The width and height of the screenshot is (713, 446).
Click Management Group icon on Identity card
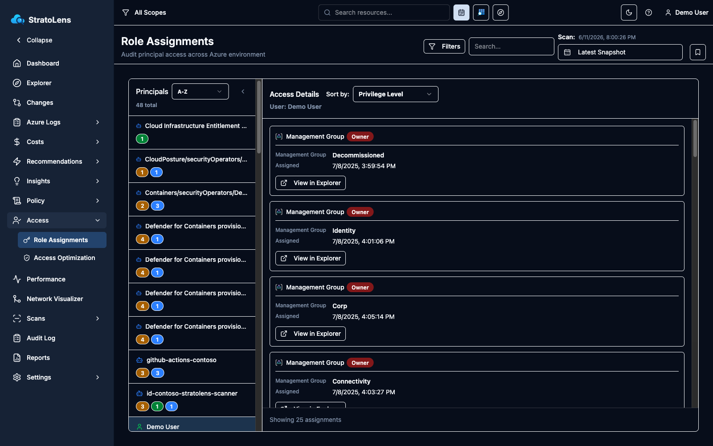[279, 212]
